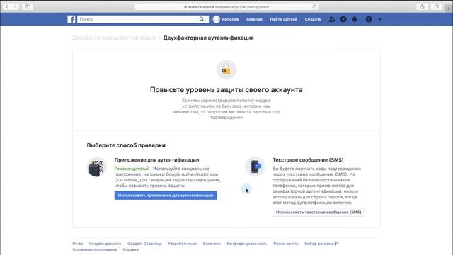Click the profile avatar next to Ярослав
Image resolution: width=453 pixels, height=255 pixels.
(x=217, y=19)
